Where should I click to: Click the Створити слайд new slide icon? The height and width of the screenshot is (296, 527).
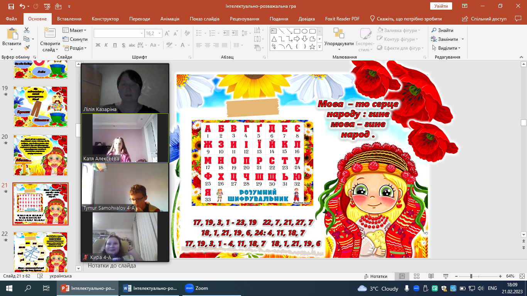pos(50,34)
